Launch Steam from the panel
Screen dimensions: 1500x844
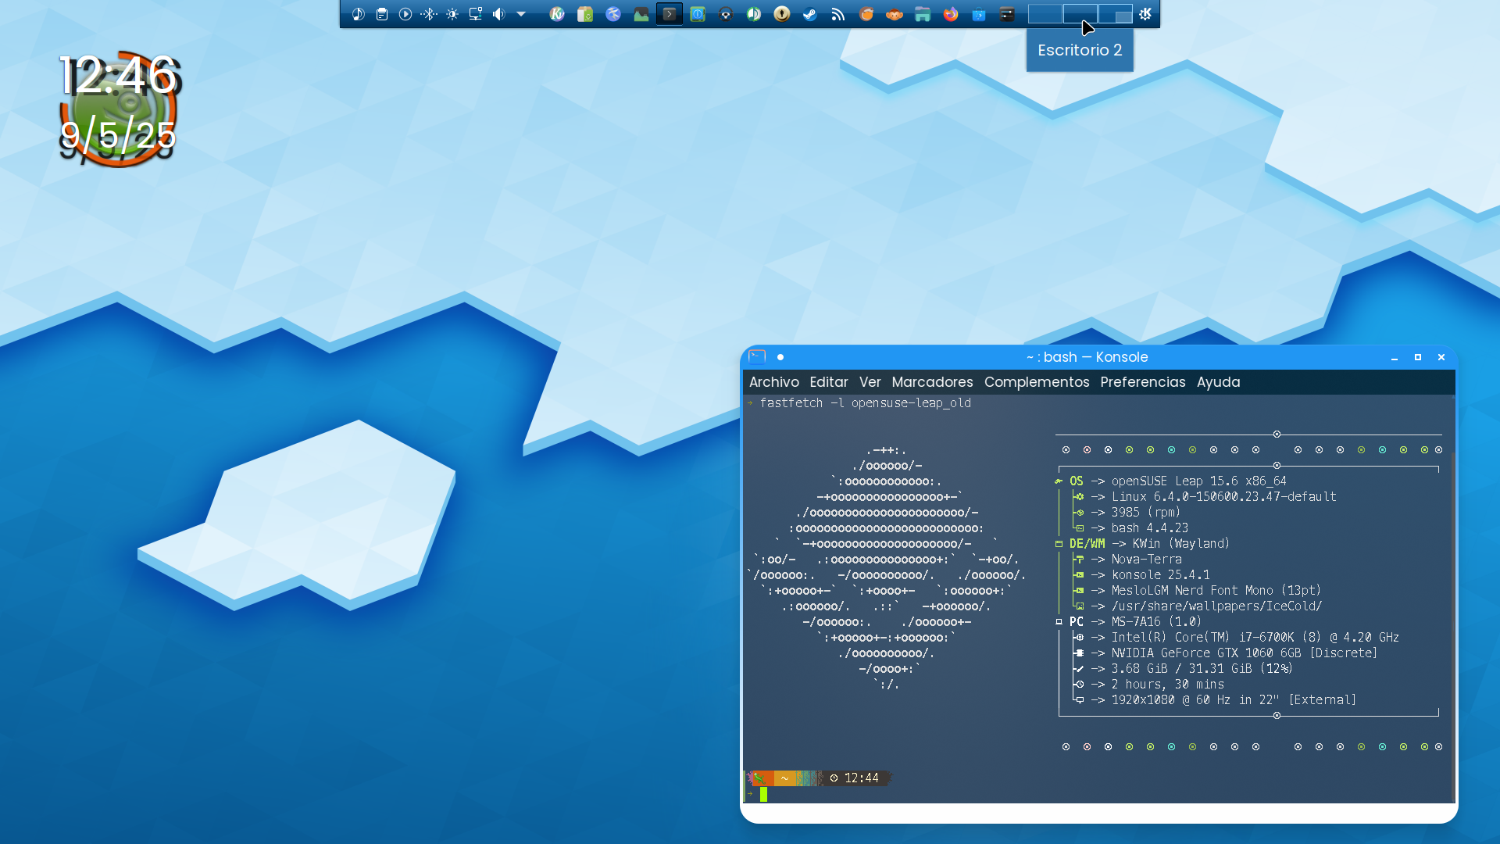tap(810, 14)
